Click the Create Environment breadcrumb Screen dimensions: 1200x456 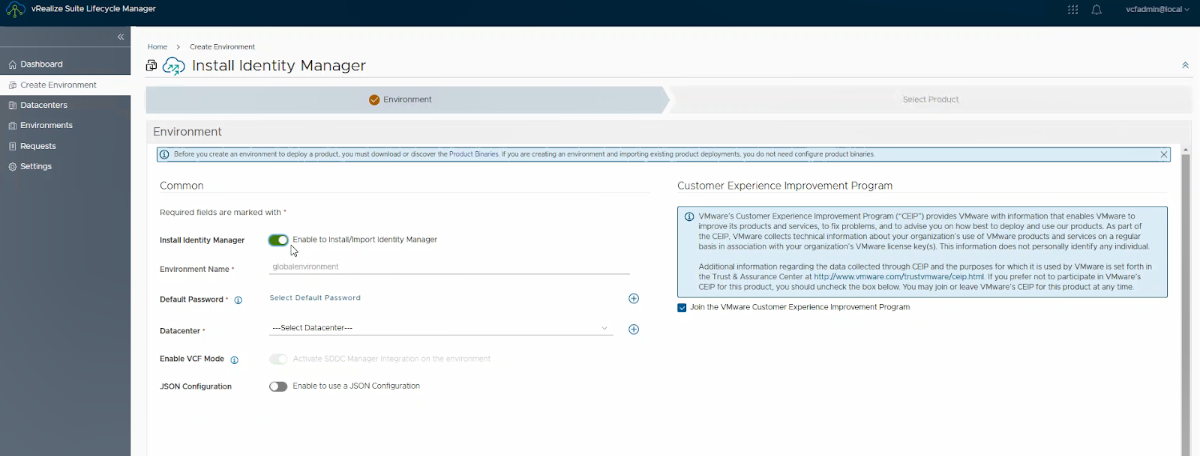click(222, 46)
